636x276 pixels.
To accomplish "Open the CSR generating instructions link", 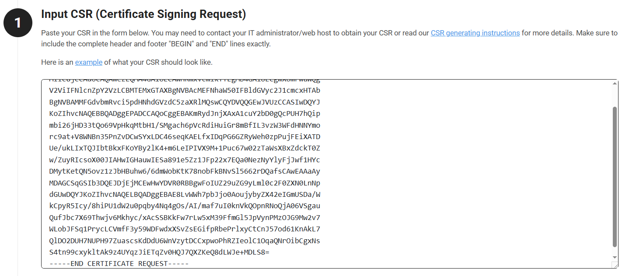I will point(475,33).
